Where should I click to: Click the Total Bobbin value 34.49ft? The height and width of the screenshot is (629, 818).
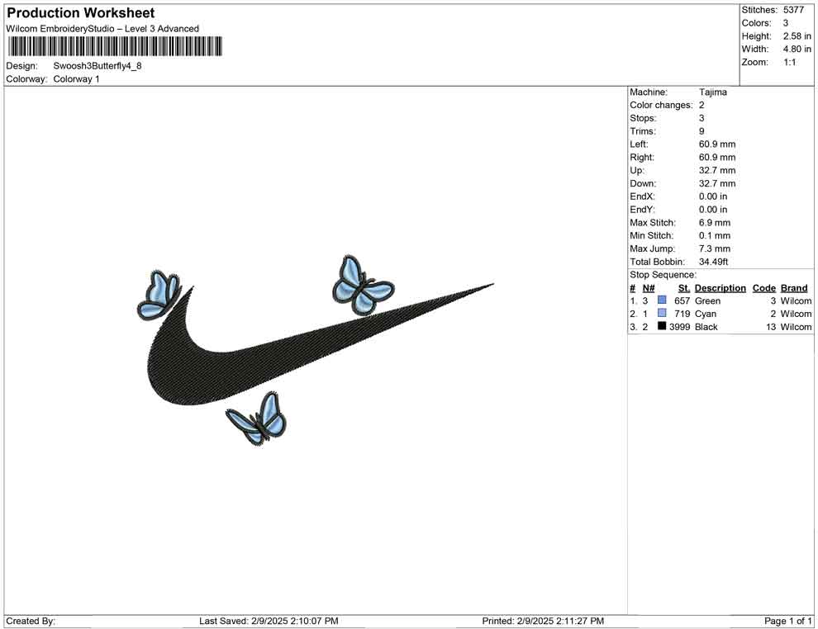(714, 262)
